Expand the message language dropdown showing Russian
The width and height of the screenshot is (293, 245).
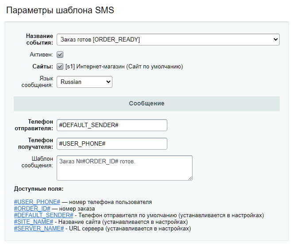84,82
